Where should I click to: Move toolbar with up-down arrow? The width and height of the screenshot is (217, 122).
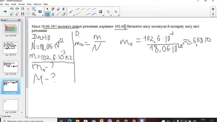(x=213, y=14)
